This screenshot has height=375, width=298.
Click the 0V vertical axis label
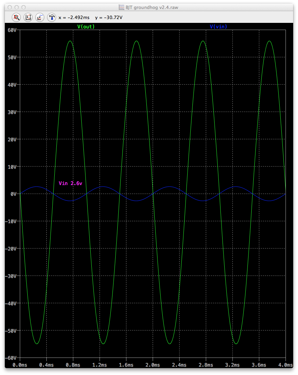tap(13, 194)
